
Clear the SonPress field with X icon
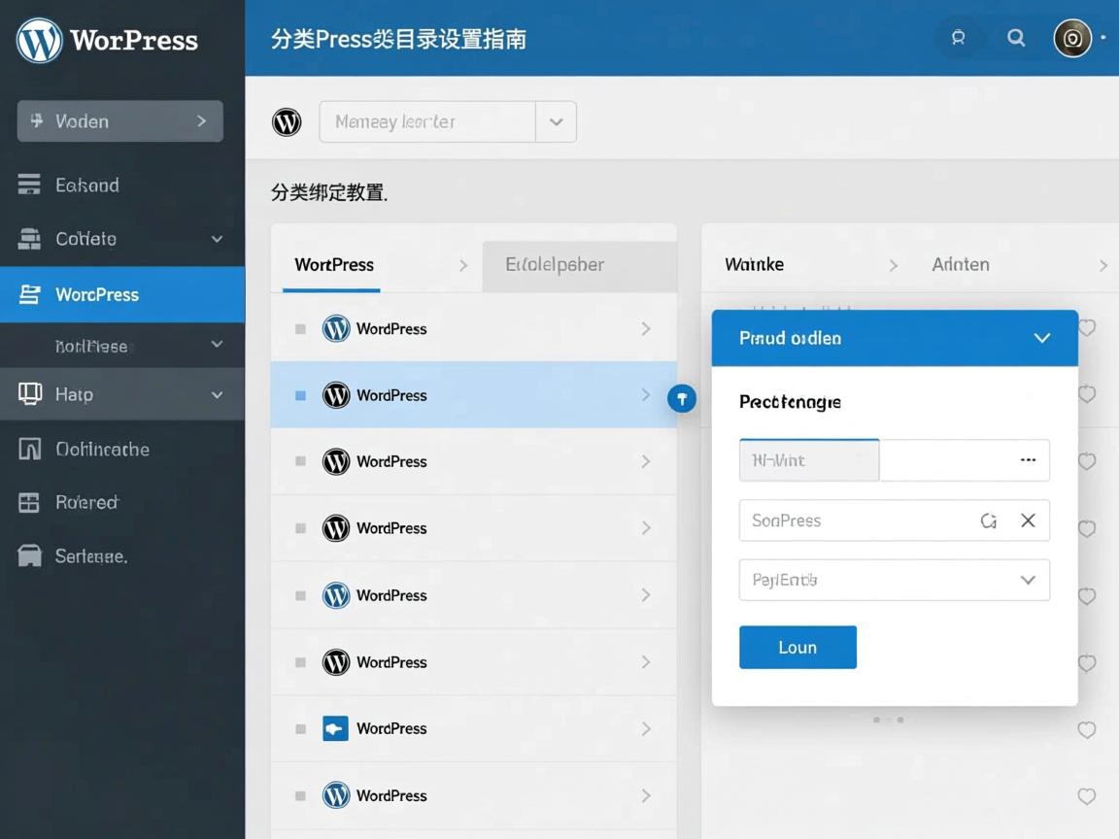pos(1028,521)
